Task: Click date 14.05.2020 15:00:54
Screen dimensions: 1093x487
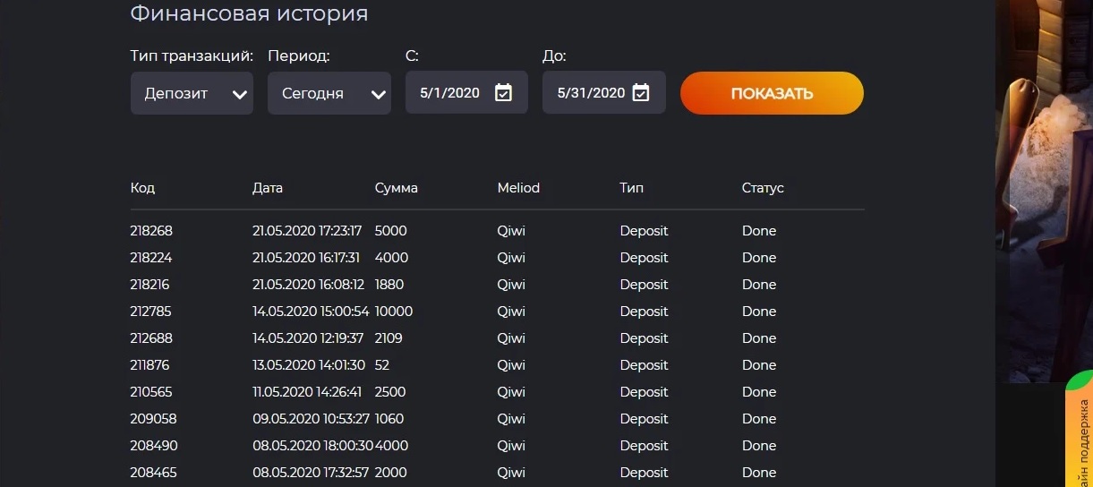Action: click(311, 312)
